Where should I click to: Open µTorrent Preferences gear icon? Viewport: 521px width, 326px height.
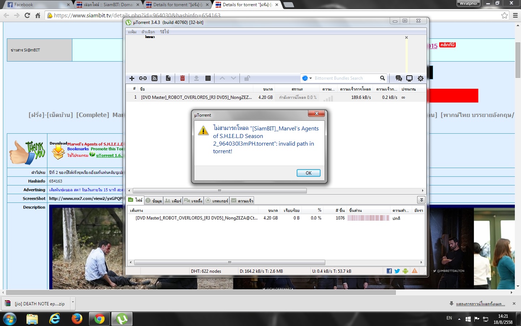(x=420, y=78)
